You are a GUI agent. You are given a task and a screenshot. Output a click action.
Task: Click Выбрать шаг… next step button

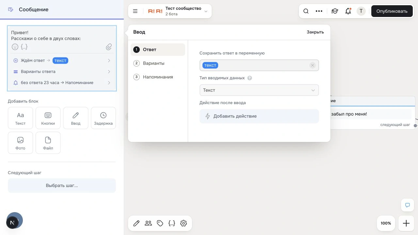tap(62, 185)
